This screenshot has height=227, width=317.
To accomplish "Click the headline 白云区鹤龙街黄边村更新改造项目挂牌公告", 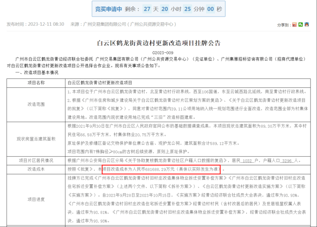I will click(158, 43).
